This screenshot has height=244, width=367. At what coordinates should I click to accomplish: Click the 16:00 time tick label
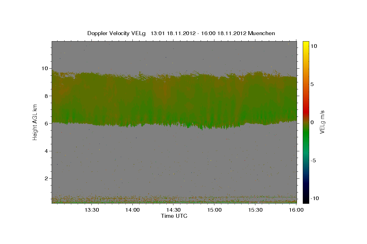pyautogui.click(x=296, y=210)
